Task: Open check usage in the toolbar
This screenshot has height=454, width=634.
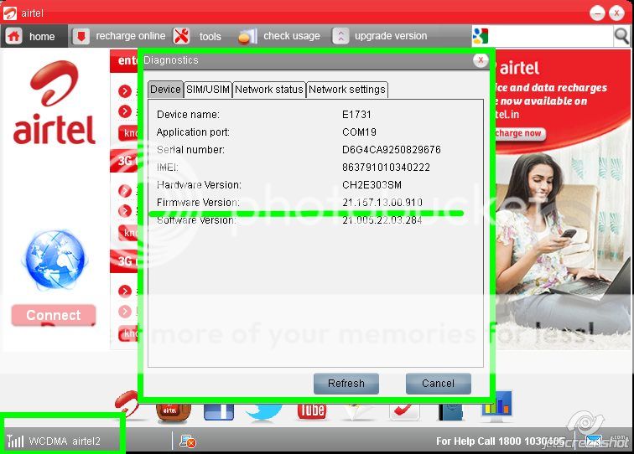Action: [x=279, y=36]
